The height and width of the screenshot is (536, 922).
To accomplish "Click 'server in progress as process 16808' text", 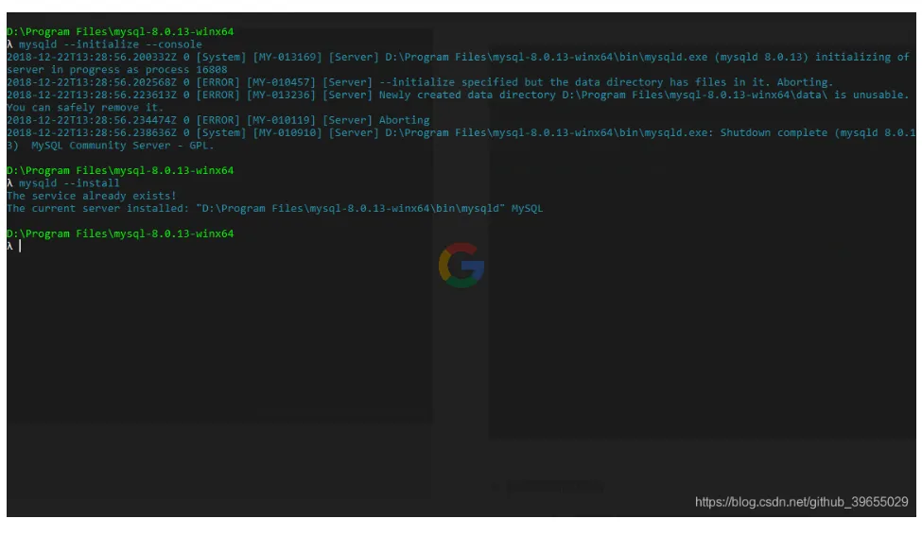I will [116, 70].
